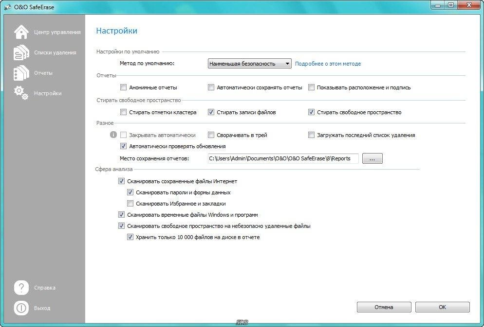This screenshot has width=484, height=327.
Task: Click the Отчеты section heading in settings
Action: 106,75
